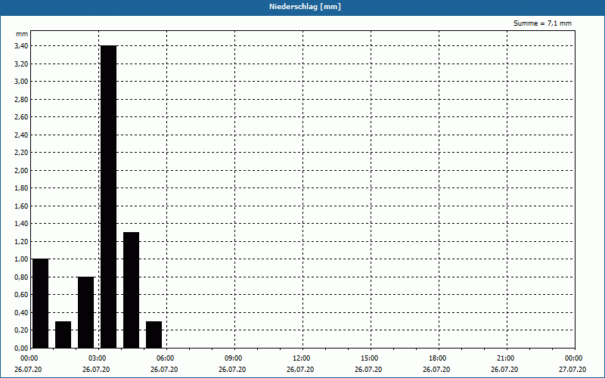Click the "06:00" x-axis time label
This screenshot has width=605, height=378.
[x=165, y=358]
